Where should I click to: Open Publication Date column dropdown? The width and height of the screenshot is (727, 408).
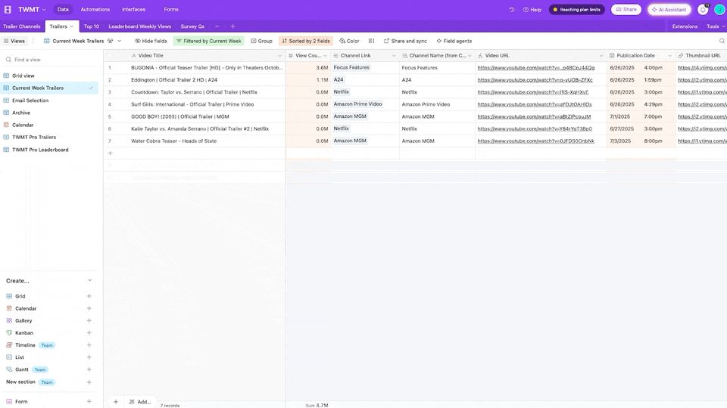670,55
